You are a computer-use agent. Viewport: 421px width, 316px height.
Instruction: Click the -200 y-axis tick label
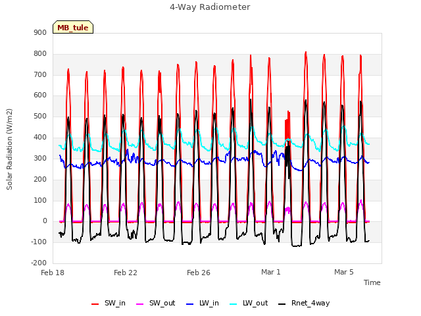pyautogui.click(x=39, y=263)
